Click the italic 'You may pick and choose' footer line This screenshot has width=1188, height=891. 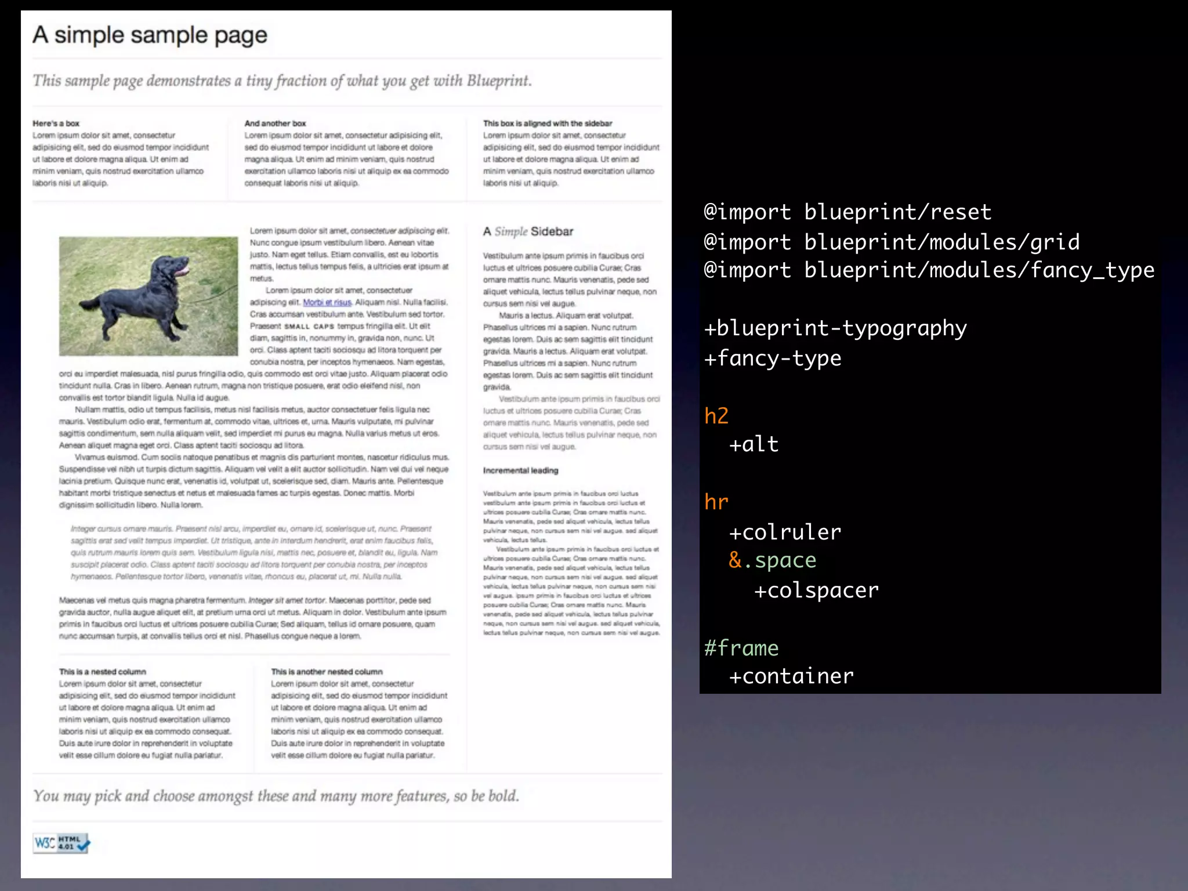(x=276, y=796)
